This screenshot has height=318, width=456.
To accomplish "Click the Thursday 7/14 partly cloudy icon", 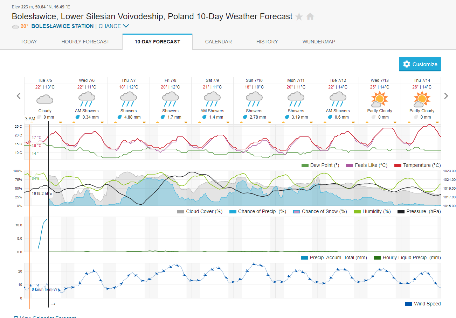I will tap(422, 99).
